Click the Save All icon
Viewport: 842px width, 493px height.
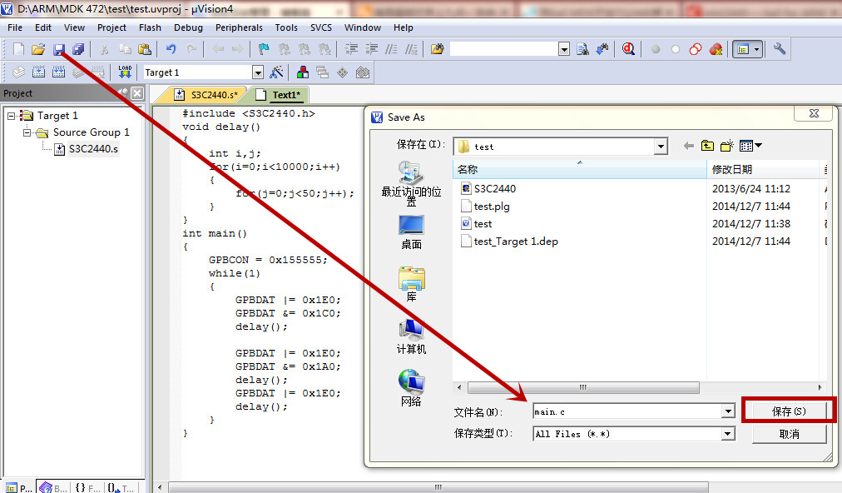(78, 49)
